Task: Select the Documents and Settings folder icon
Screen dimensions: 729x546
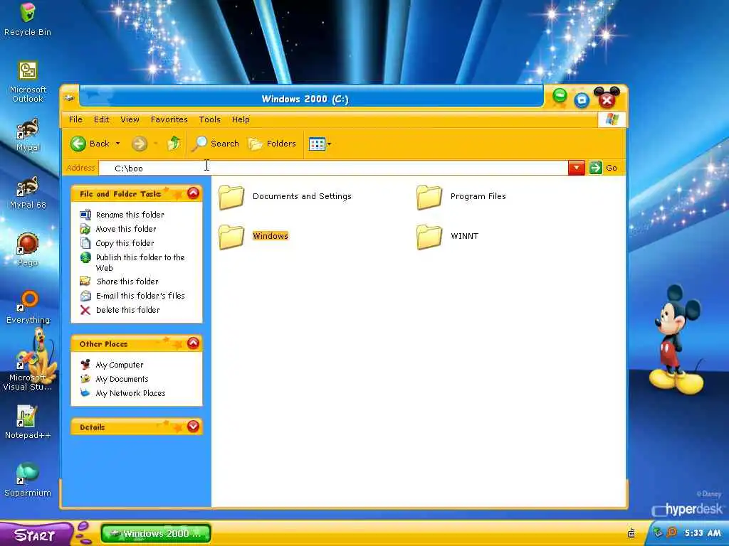Action: point(231,197)
